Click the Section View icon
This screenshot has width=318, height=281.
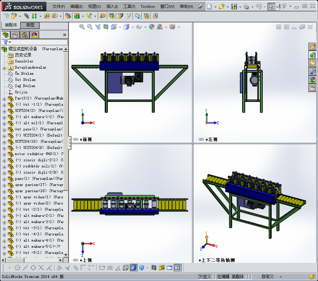click(106, 27)
